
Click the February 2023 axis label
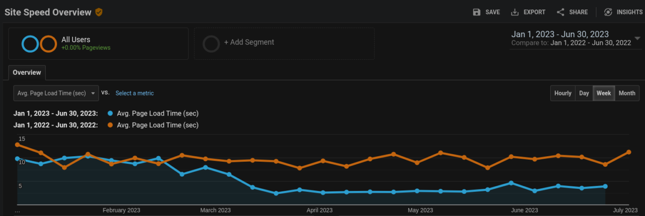121,210
